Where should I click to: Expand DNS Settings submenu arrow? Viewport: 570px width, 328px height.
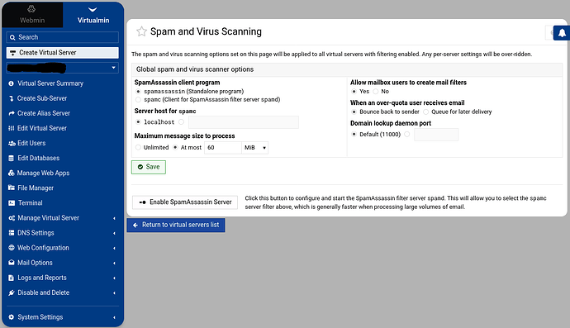tap(114, 233)
